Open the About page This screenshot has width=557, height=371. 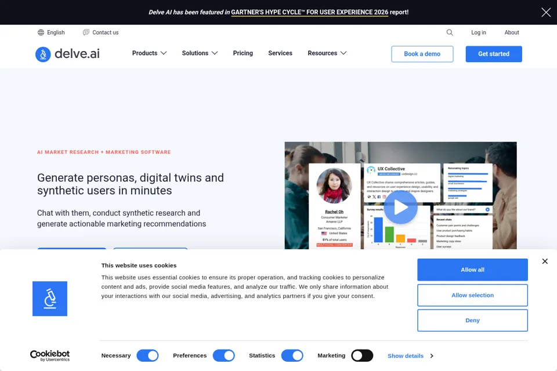512,32
